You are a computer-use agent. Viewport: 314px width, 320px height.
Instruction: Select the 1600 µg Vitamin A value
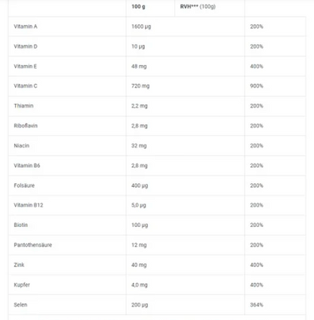point(141,26)
